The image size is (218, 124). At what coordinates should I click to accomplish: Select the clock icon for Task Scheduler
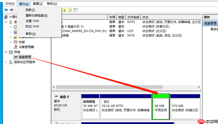pos(15,27)
